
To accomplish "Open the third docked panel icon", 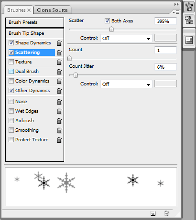I will coord(189,40).
